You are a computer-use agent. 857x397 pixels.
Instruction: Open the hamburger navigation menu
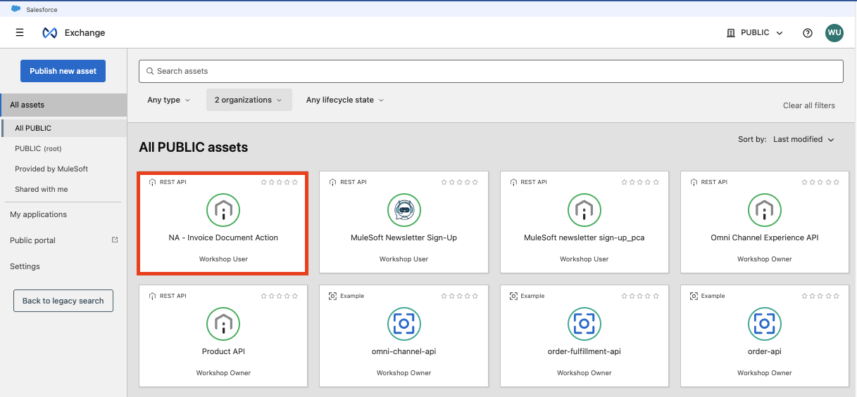[x=20, y=32]
